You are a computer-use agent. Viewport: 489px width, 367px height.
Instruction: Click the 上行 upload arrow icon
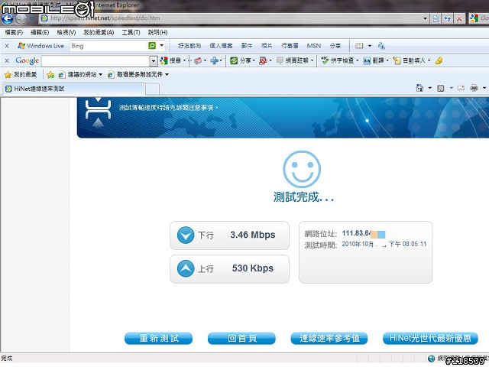(x=186, y=268)
